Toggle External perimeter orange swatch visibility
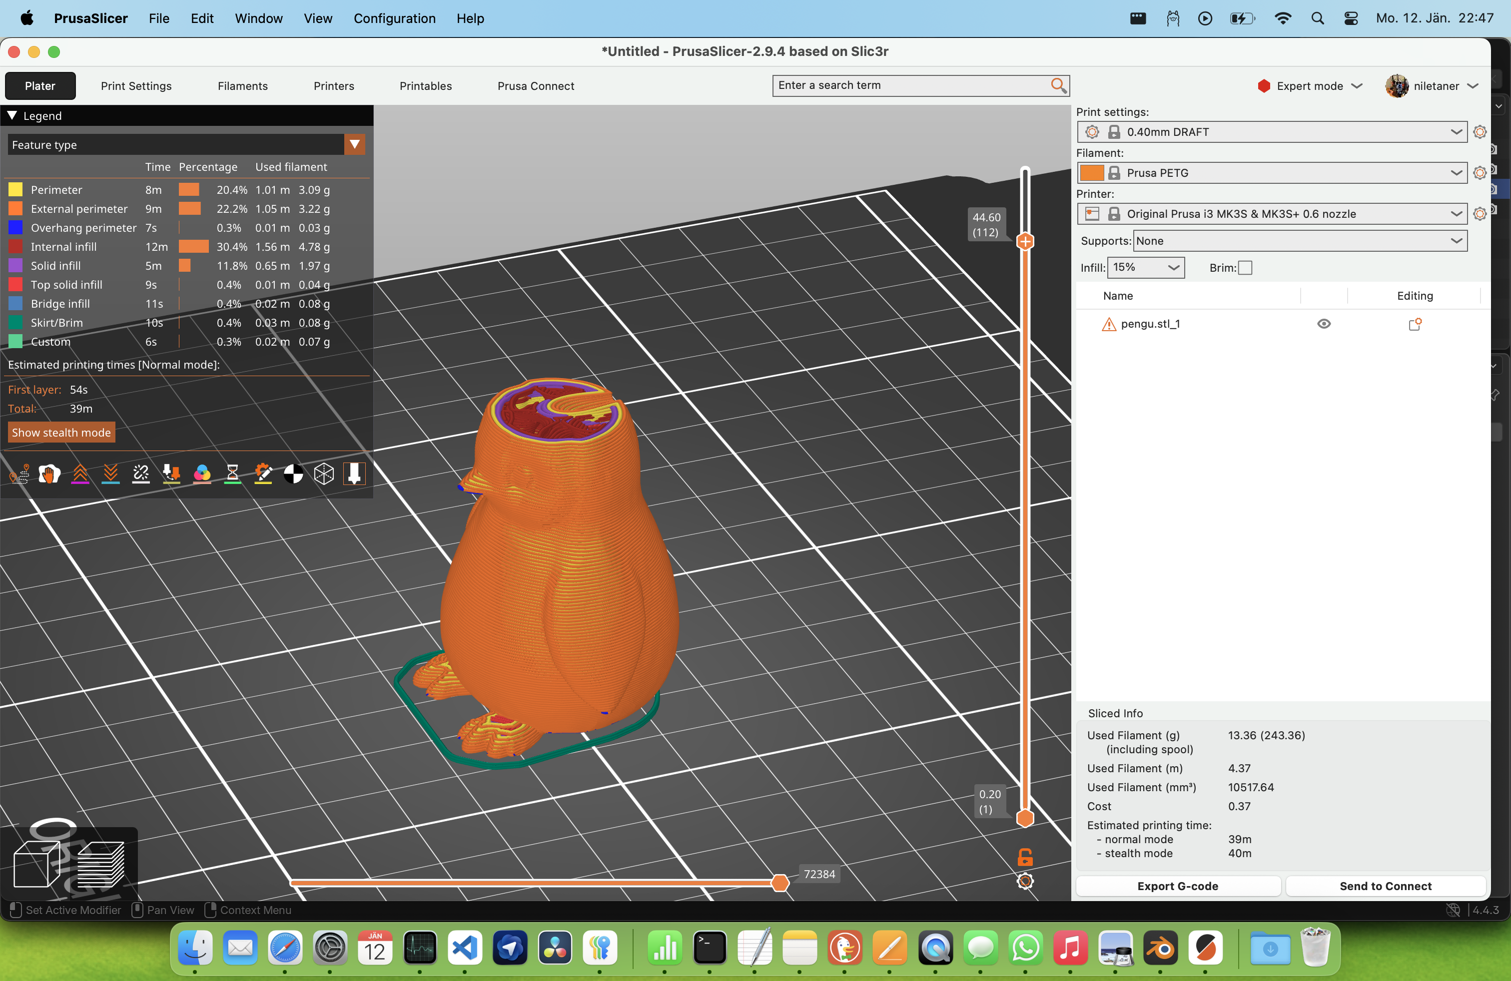 tap(15, 208)
